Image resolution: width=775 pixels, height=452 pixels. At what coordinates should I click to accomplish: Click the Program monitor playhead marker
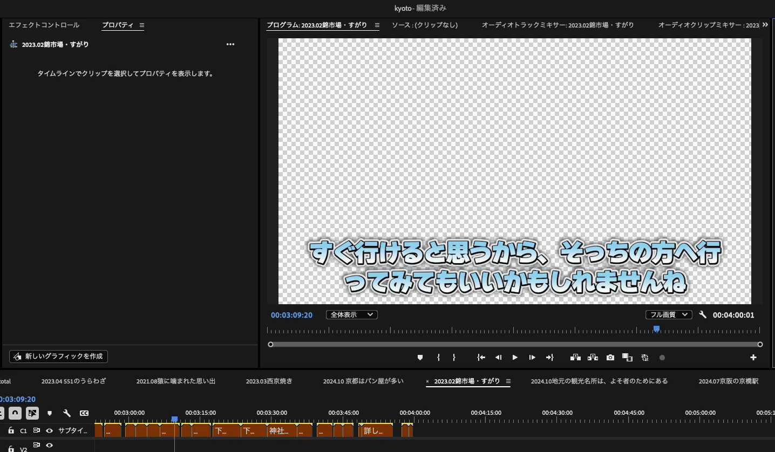click(x=656, y=328)
